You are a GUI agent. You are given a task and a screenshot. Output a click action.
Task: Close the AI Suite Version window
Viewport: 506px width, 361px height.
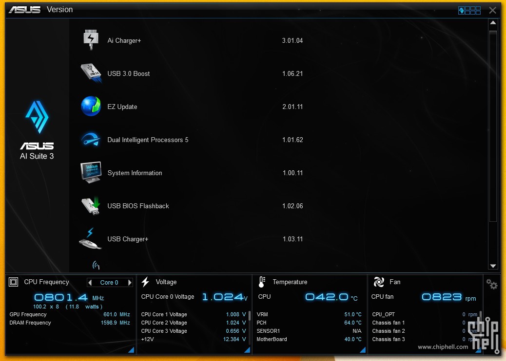[492, 10]
